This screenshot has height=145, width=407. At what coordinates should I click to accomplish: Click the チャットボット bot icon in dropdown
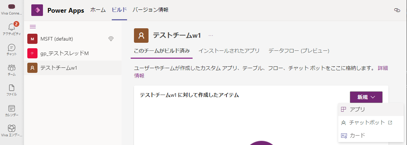[344, 123]
